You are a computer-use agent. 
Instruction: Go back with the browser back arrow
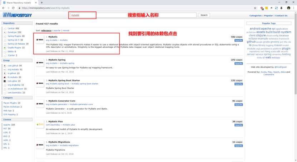3,7
